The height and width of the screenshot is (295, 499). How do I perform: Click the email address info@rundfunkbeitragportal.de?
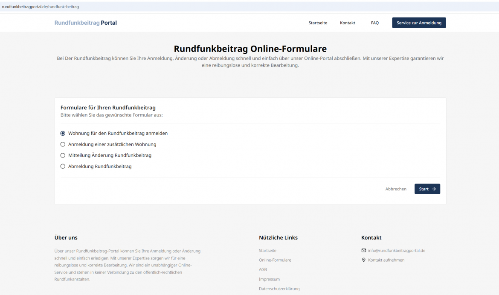coord(397,251)
